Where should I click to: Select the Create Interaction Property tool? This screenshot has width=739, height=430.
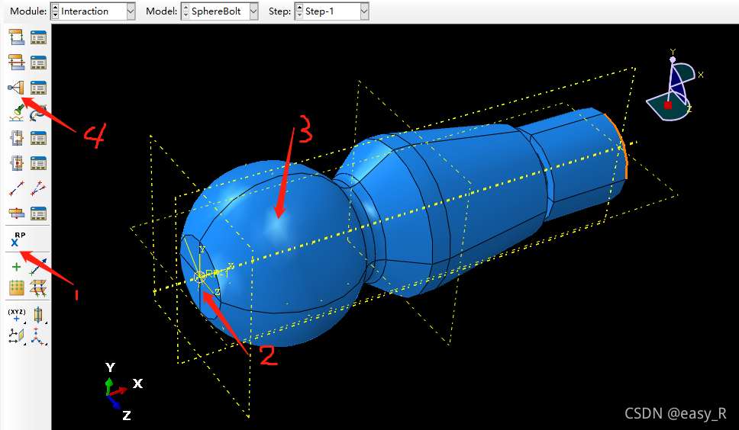pos(16,63)
